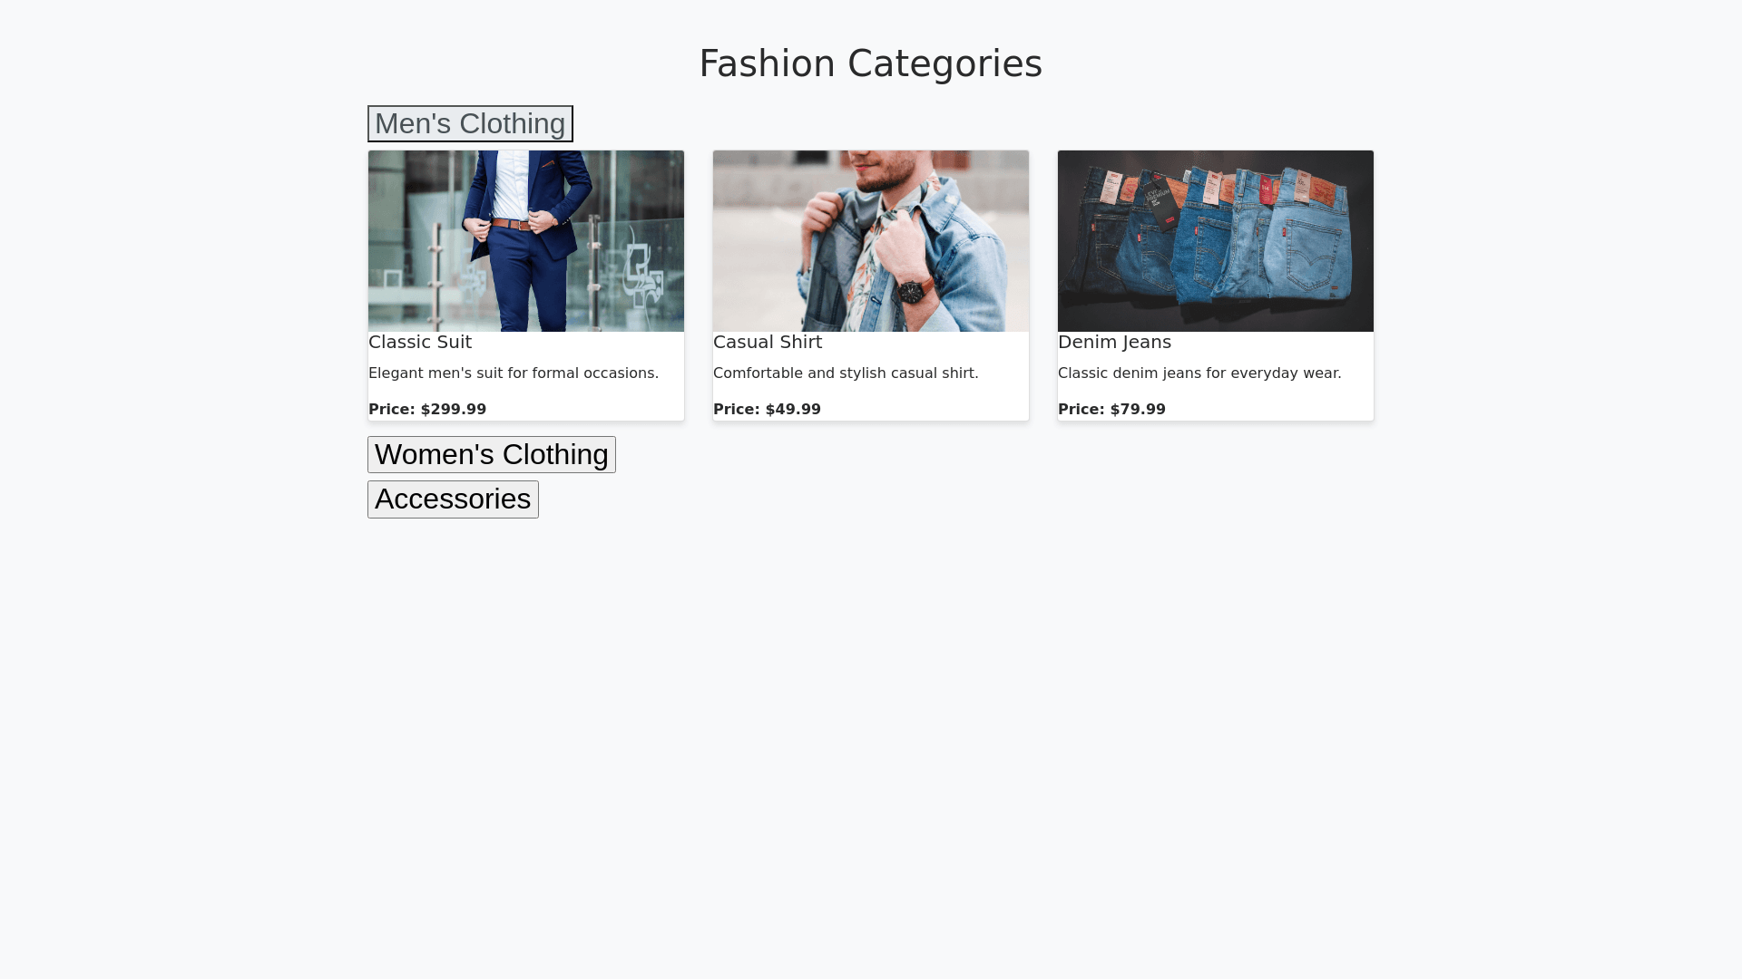
Task: Select the Classic Suit title
Action: tap(420, 342)
